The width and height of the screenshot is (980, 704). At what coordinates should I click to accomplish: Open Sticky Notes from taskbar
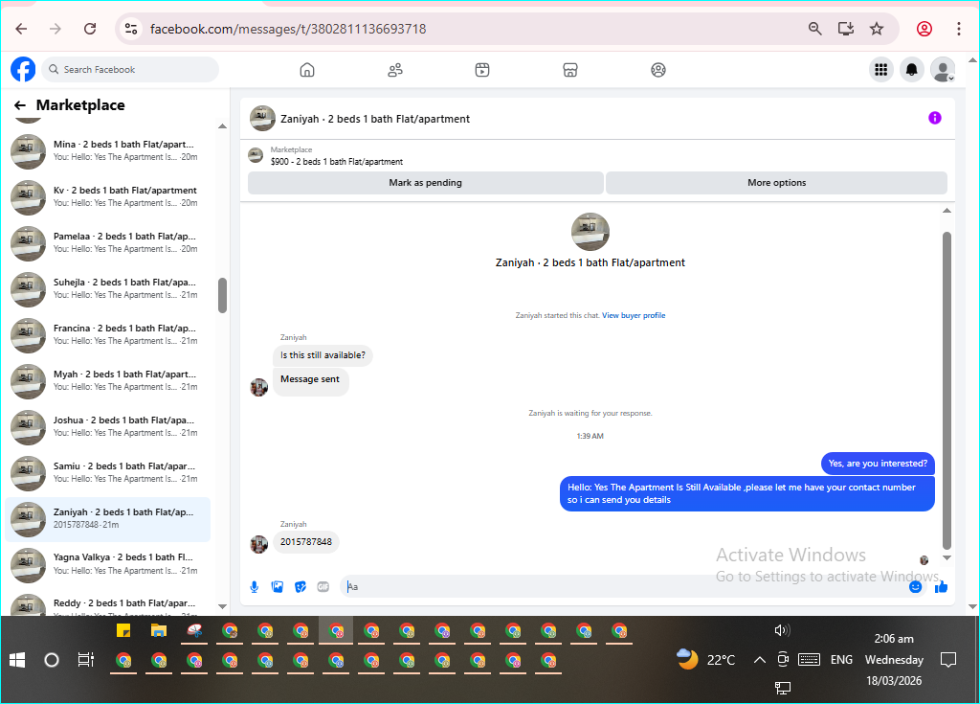(123, 631)
